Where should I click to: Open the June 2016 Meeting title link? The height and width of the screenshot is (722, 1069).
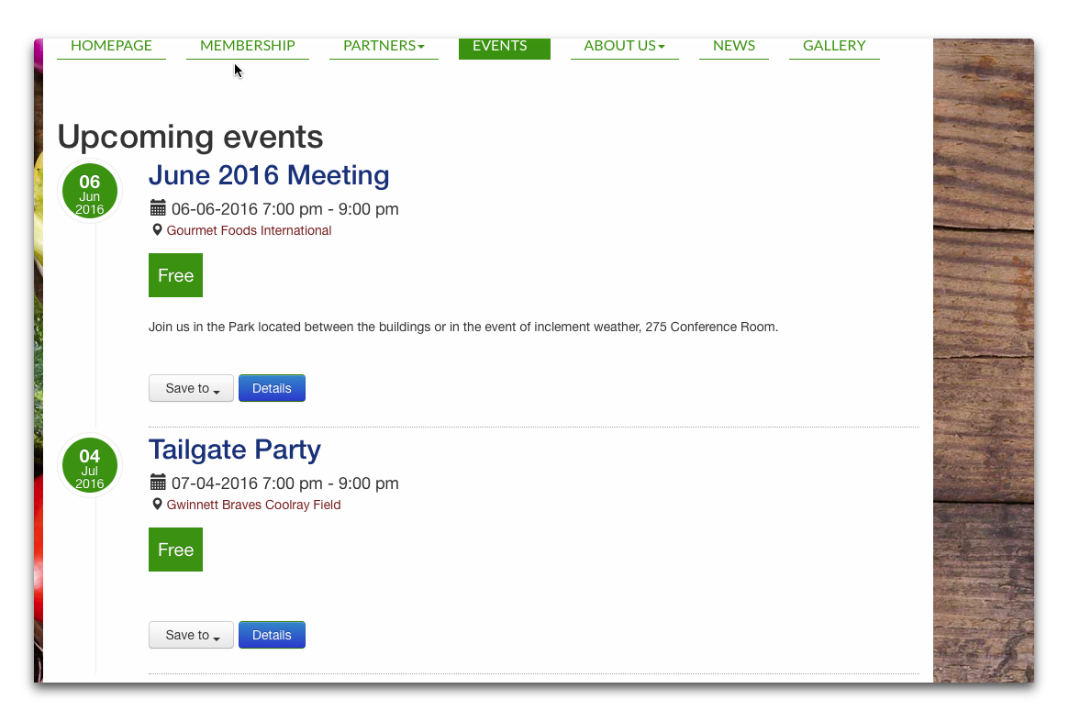pos(269,175)
